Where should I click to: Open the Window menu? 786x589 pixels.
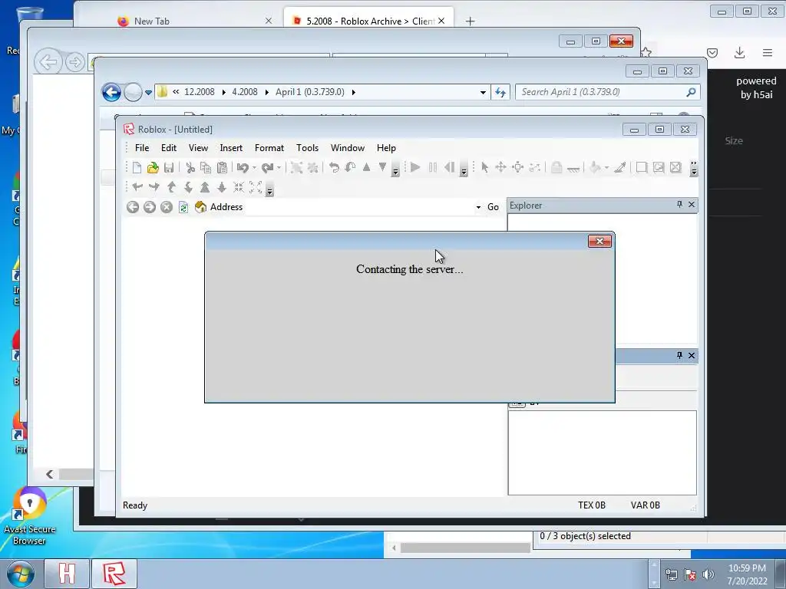click(348, 148)
